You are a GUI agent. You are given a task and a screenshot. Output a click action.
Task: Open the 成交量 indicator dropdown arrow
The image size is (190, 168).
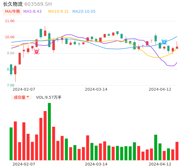pyautogui.click(x=28, y=97)
